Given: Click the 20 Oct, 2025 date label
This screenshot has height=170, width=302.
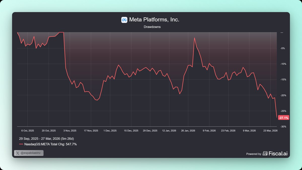Looking at the screenshot, I should click(49, 131).
